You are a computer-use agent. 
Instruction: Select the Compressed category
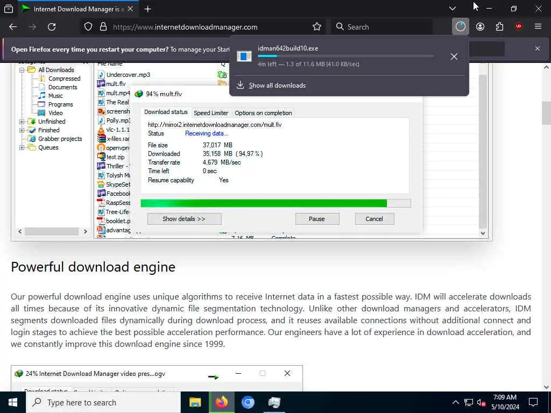pos(65,79)
